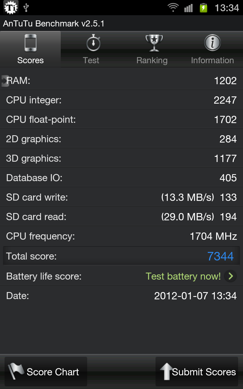This screenshot has height=389, width=243.
Task: Tap the Total score 7344 value
Action: tap(221, 256)
